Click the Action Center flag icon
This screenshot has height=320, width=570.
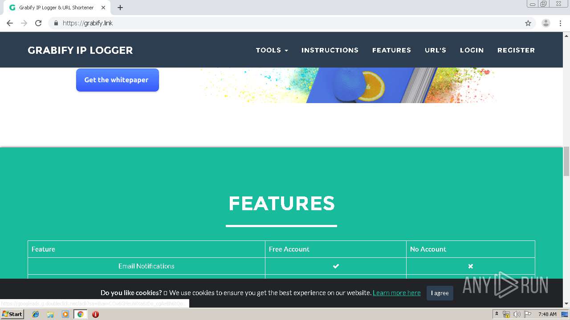tap(527, 314)
